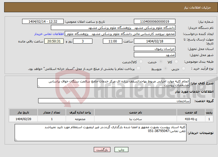Click the quantity cell in the ساخت بنا row

52,119
